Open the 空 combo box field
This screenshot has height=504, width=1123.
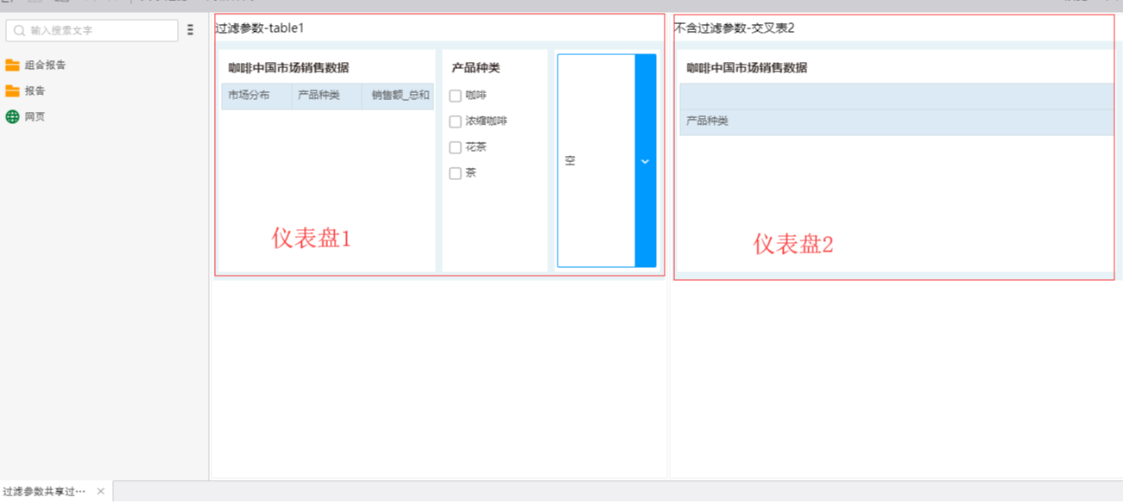[596, 161]
